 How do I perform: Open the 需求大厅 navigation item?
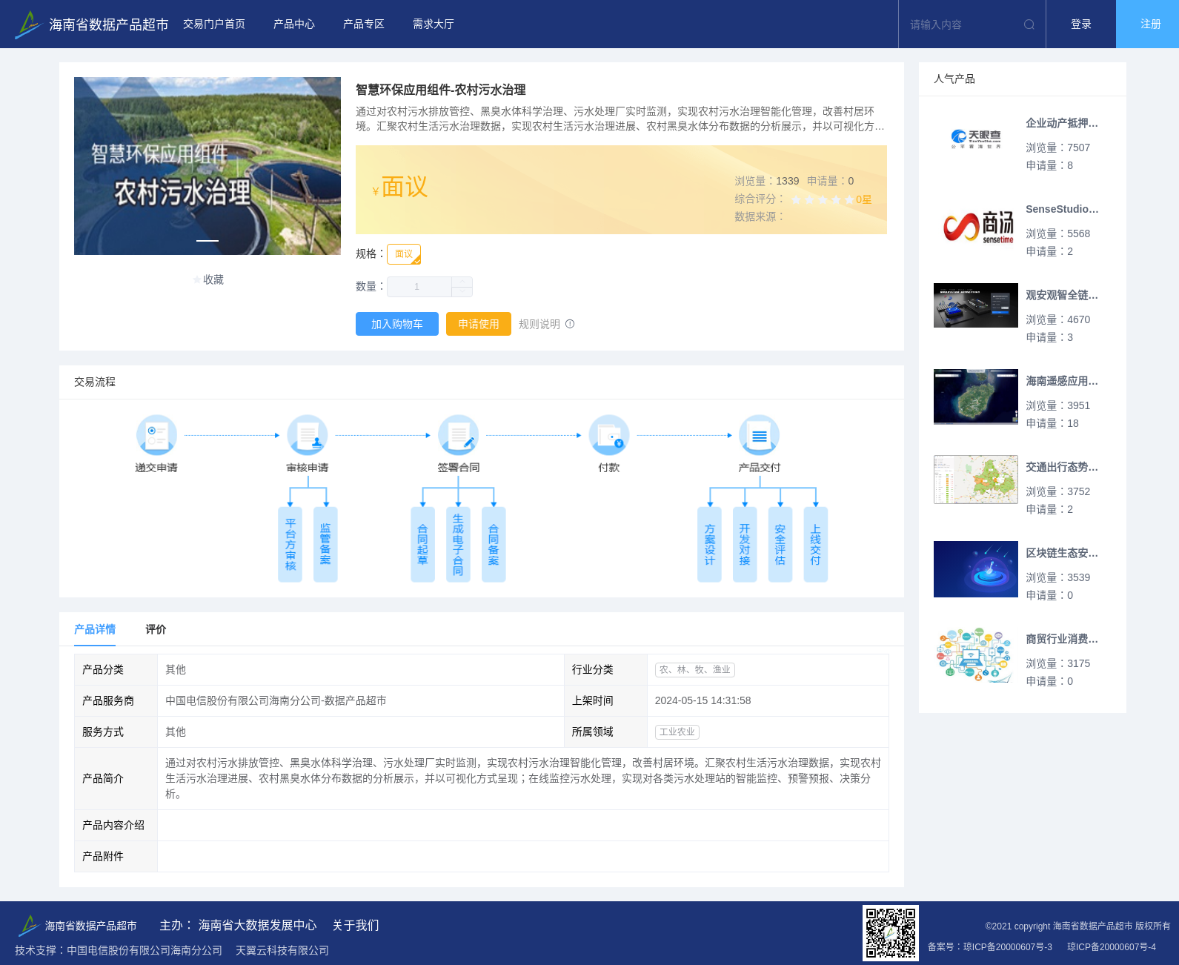click(x=434, y=24)
